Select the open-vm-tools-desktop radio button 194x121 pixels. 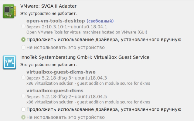click(x=23, y=26)
